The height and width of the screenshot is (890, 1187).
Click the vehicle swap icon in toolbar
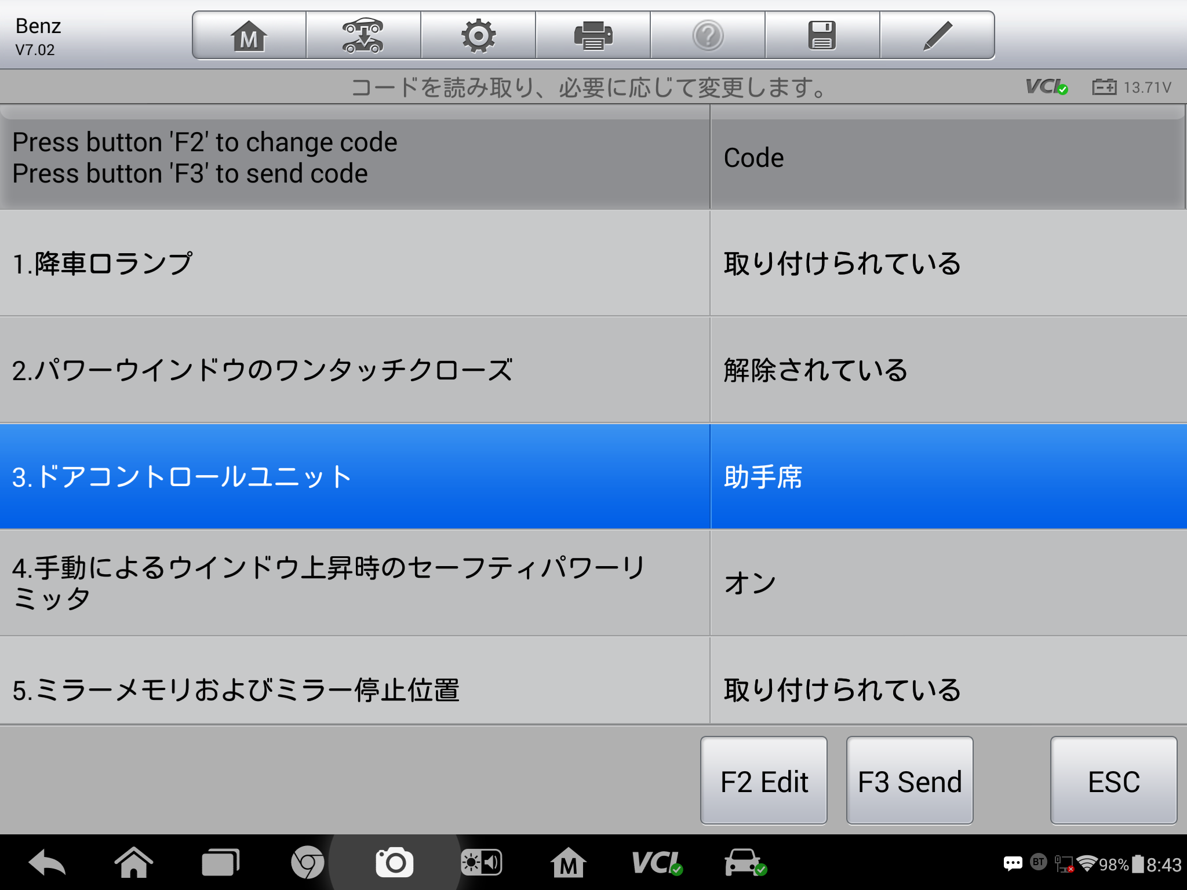[363, 36]
